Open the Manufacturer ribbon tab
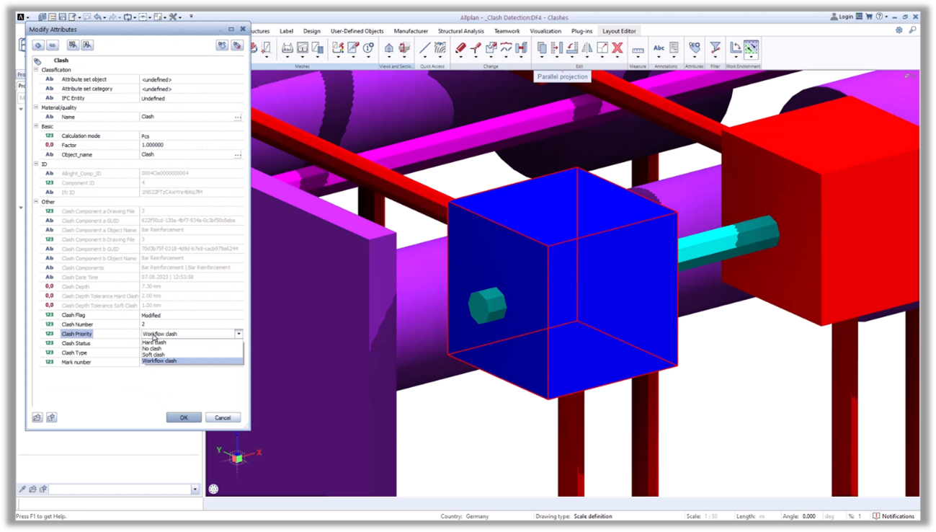 [411, 31]
